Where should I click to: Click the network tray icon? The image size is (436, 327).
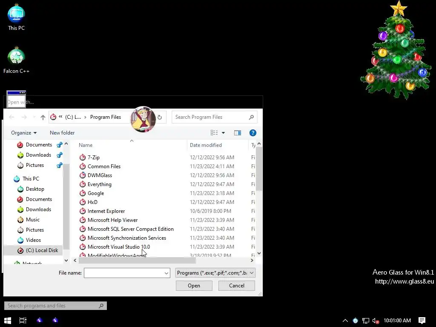click(366, 321)
